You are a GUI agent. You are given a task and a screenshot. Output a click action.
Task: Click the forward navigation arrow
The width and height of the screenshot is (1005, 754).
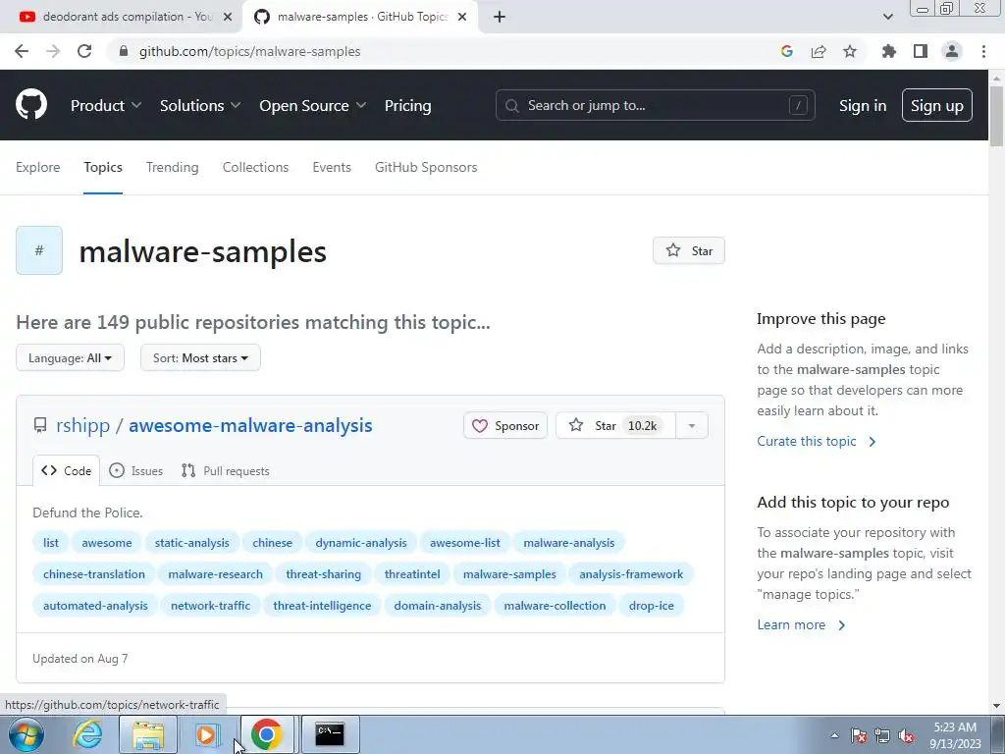click(x=53, y=51)
